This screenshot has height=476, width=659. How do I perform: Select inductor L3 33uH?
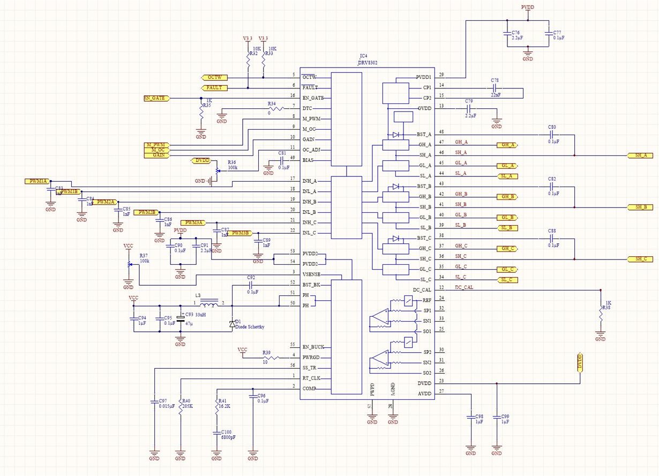[208, 302]
